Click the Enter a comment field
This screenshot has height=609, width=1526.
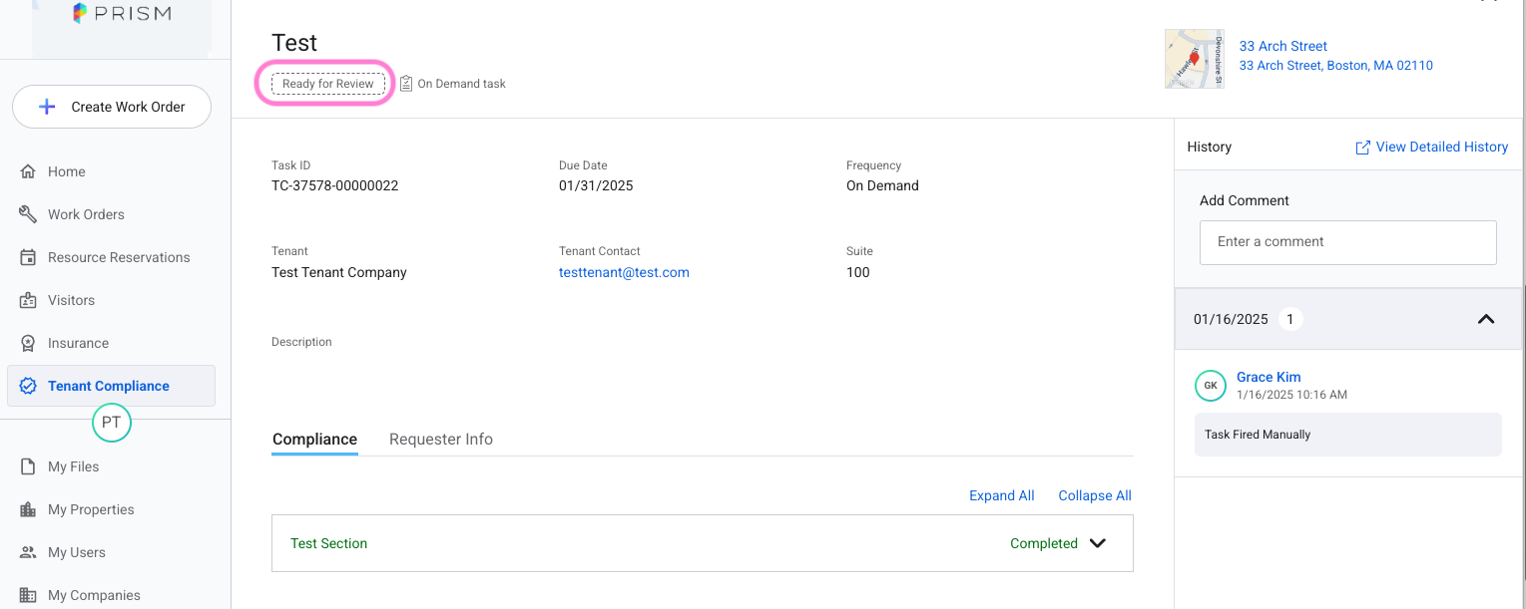coord(1347,242)
